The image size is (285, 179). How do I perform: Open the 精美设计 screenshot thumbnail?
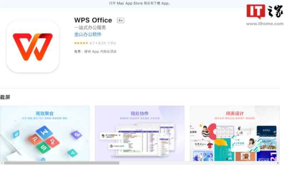(x=234, y=133)
